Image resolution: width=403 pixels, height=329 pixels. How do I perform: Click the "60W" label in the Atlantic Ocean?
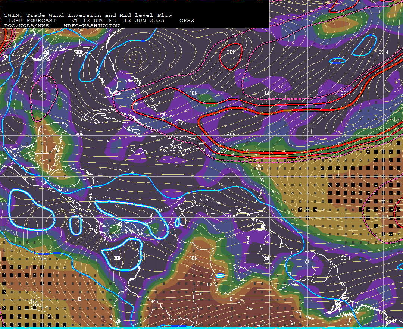pos(269,93)
